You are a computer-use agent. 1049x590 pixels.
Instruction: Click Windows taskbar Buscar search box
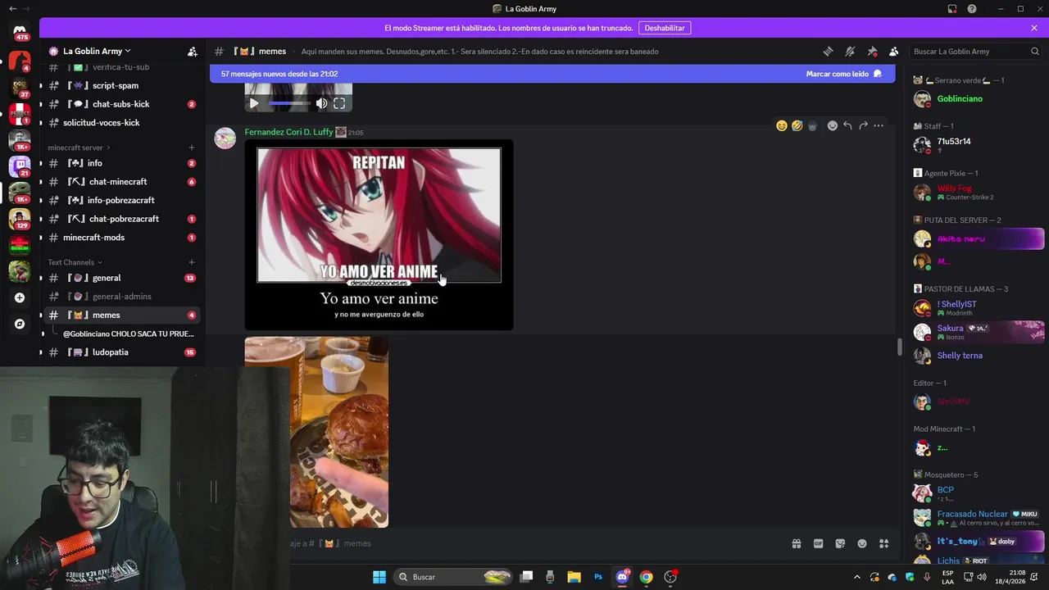pyautogui.click(x=453, y=577)
